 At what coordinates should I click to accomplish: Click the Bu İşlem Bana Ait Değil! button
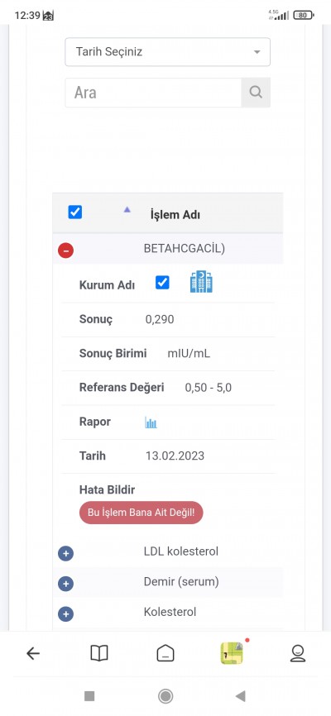(x=142, y=513)
